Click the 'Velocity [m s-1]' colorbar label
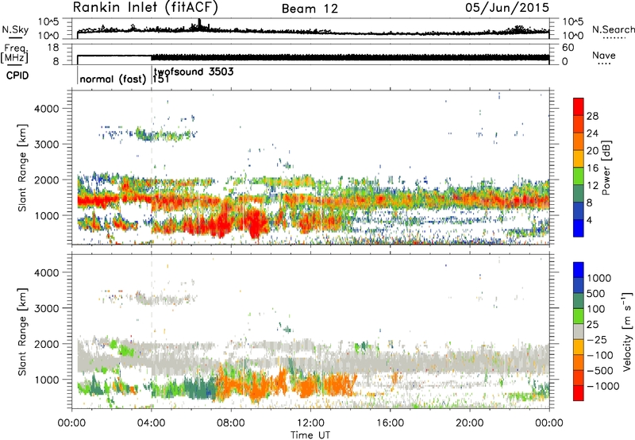Screen dimensions: 635x440 coord(627,331)
